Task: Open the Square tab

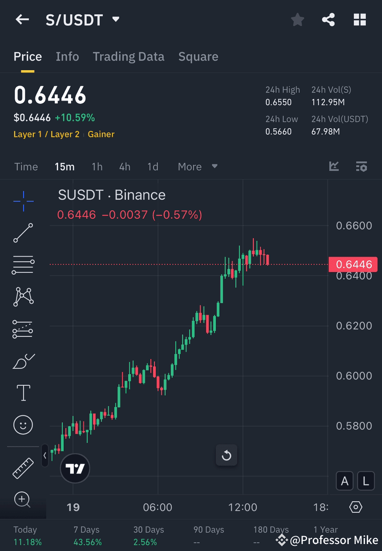Action: click(198, 56)
